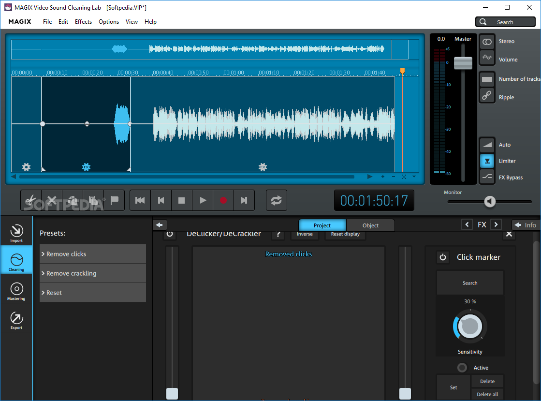The image size is (541, 401).
Task: Toggle the Ripple link icon
Action: pyautogui.click(x=487, y=95)
